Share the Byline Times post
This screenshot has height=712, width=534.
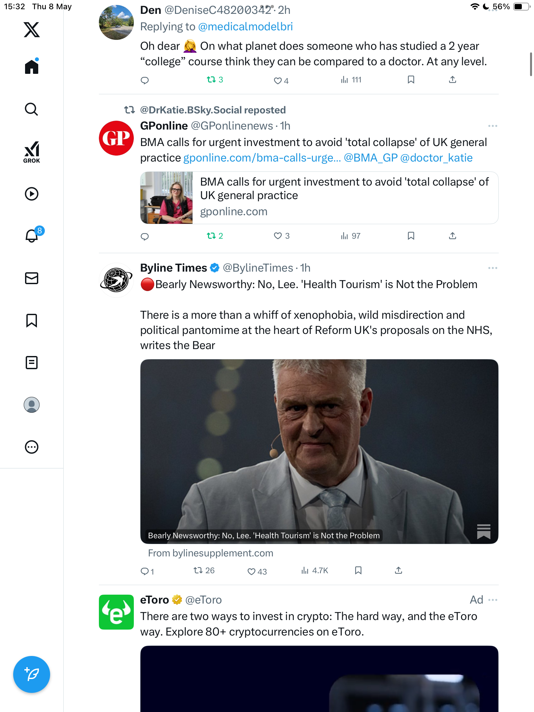pos(399,571)
